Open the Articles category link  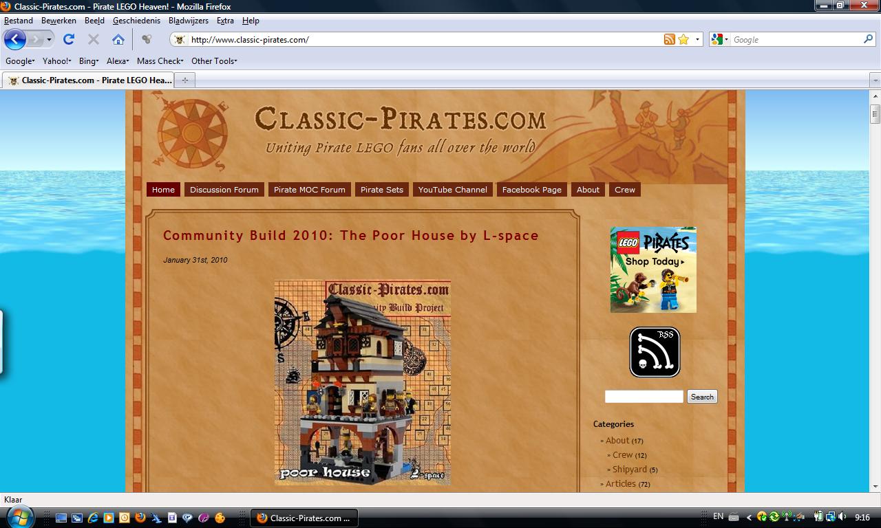coord(620,484)
